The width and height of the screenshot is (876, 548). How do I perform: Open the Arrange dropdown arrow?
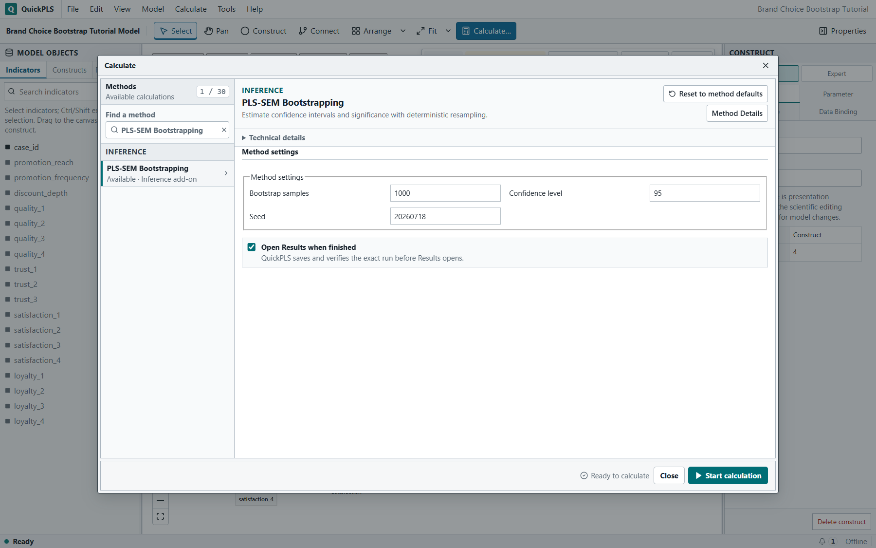click(403, 31)
